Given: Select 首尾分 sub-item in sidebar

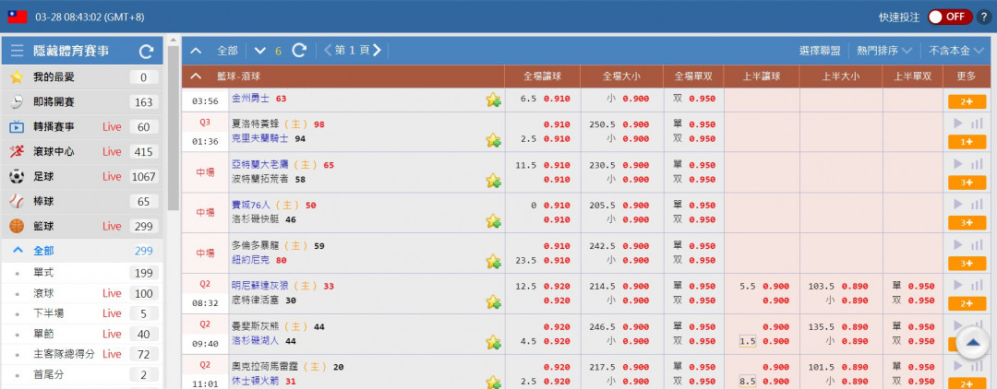Looking at the screenshot, I should (x=81, y=374).
